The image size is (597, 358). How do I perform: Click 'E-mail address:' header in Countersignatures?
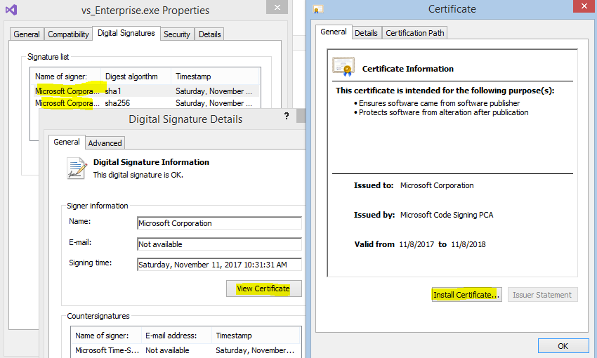pyautogui.click(x=177, y=336)
